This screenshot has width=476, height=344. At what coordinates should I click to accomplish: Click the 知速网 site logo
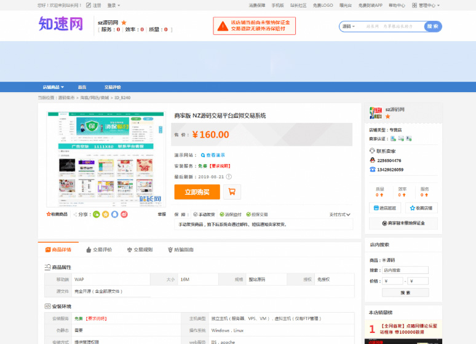point(61,24)
